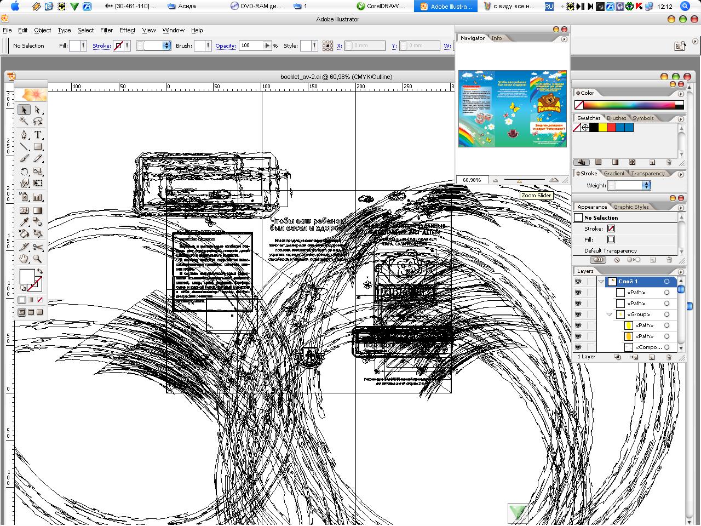
Task: Select the Free Transform tool
Action: click(38, 183)
